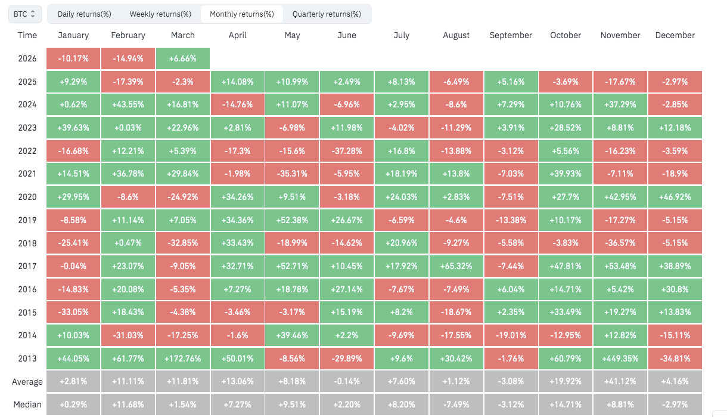Click the Time column header
The width and height of the screenshot is (727, 417).
pyautogui.click(x=27, y=35)
